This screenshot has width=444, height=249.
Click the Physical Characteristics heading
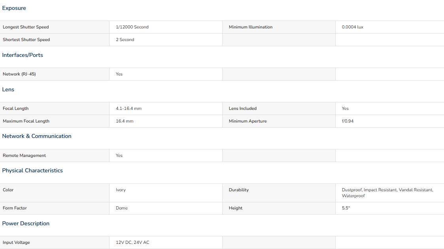pos(32,171)
